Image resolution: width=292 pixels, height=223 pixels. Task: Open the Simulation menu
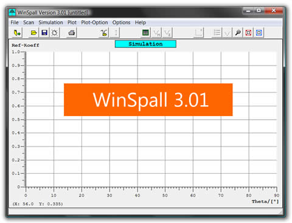[x=50, y=22]
